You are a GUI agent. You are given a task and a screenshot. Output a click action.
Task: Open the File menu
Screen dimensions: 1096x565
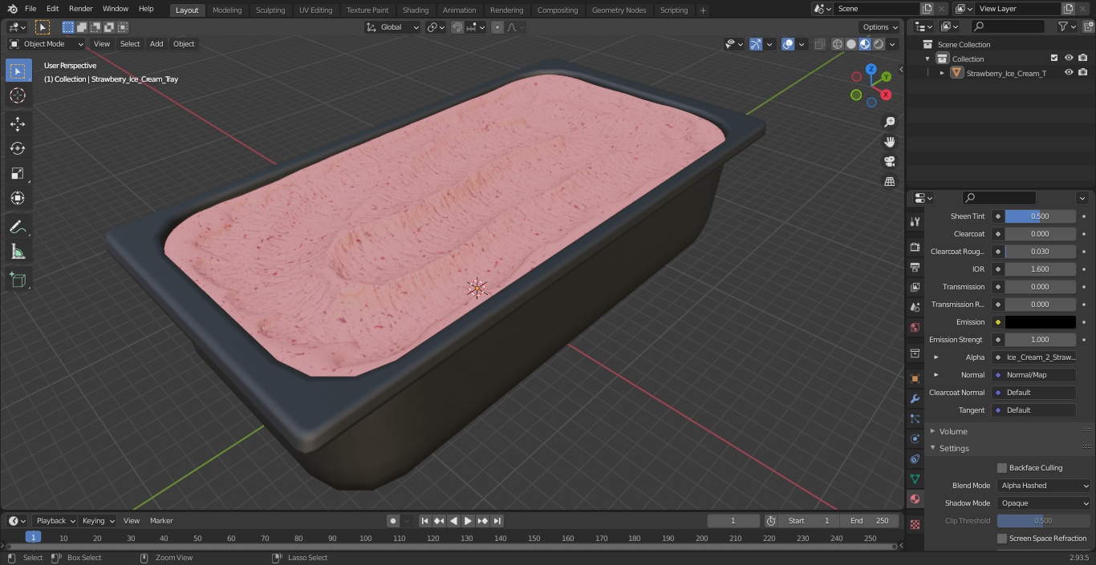(30, 9)
